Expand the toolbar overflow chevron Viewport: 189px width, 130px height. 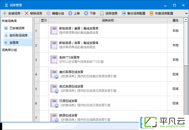coord(186,13)
